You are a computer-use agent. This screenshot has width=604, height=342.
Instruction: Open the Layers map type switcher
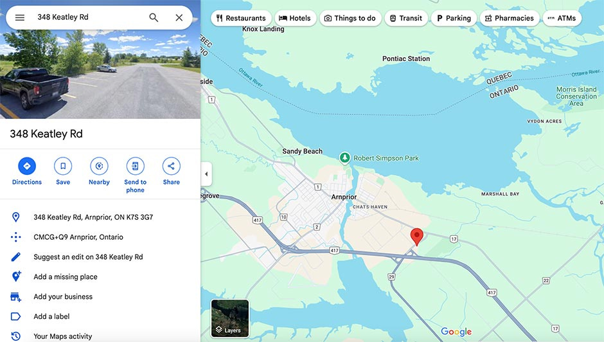pyautogui.click(x=230, y=318)
